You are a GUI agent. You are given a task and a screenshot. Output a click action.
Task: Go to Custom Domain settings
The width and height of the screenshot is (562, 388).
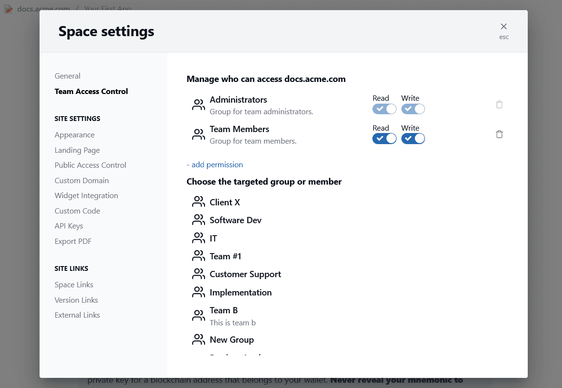82,181
